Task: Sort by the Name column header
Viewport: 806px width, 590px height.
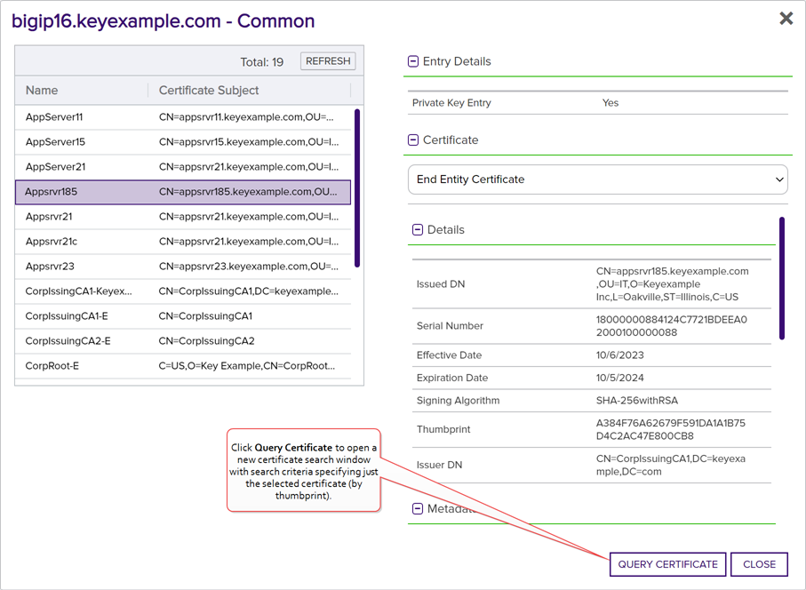Action: (x=42, y=91)
